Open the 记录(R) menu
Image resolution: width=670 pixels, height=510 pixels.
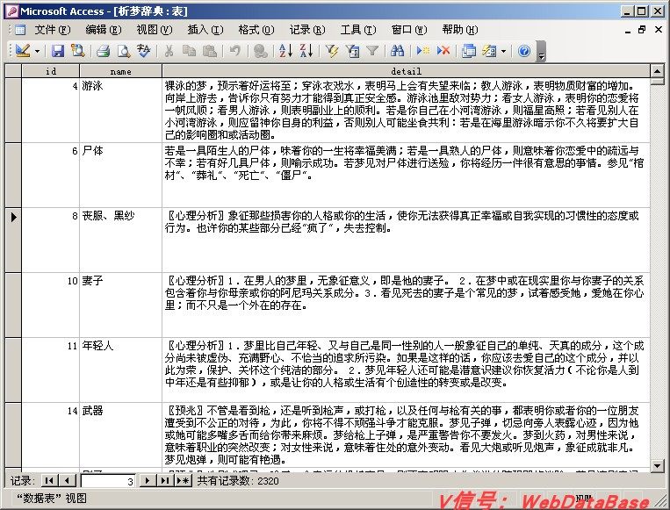tap(306, 30)
